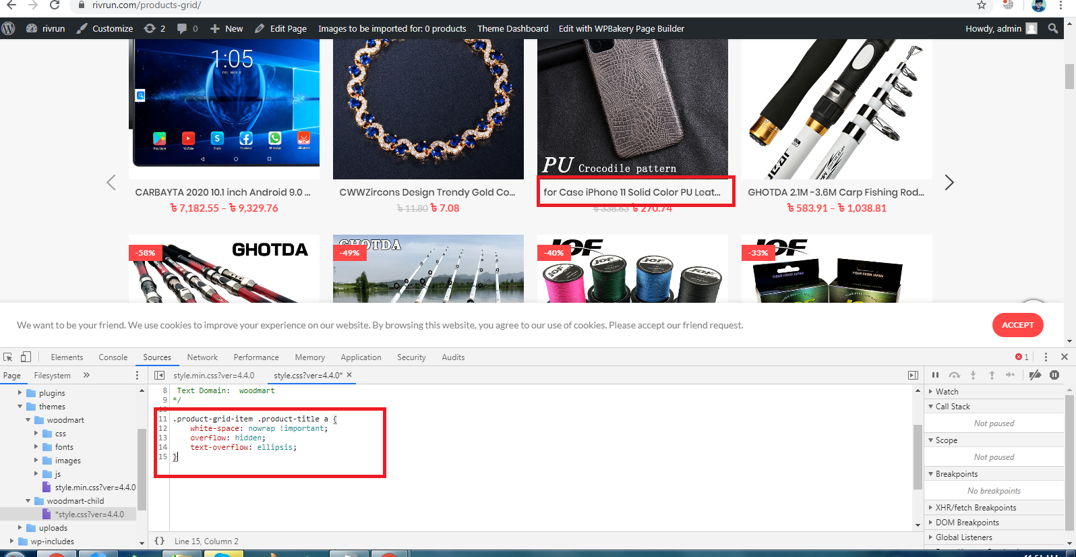The image size is (1076, 557).
Task: Click the red error count indicator
Action: click(1022, 357)
